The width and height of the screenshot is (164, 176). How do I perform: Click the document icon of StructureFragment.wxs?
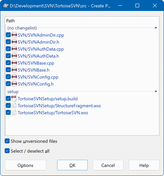[x=14, y=106]
